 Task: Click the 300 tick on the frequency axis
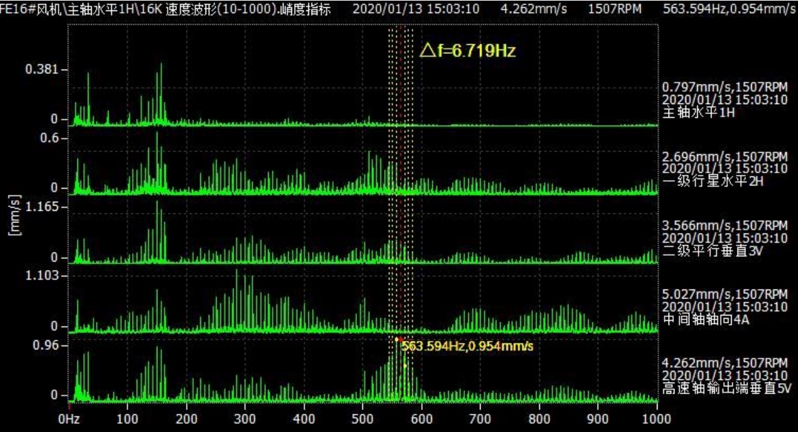pos(246,418)
